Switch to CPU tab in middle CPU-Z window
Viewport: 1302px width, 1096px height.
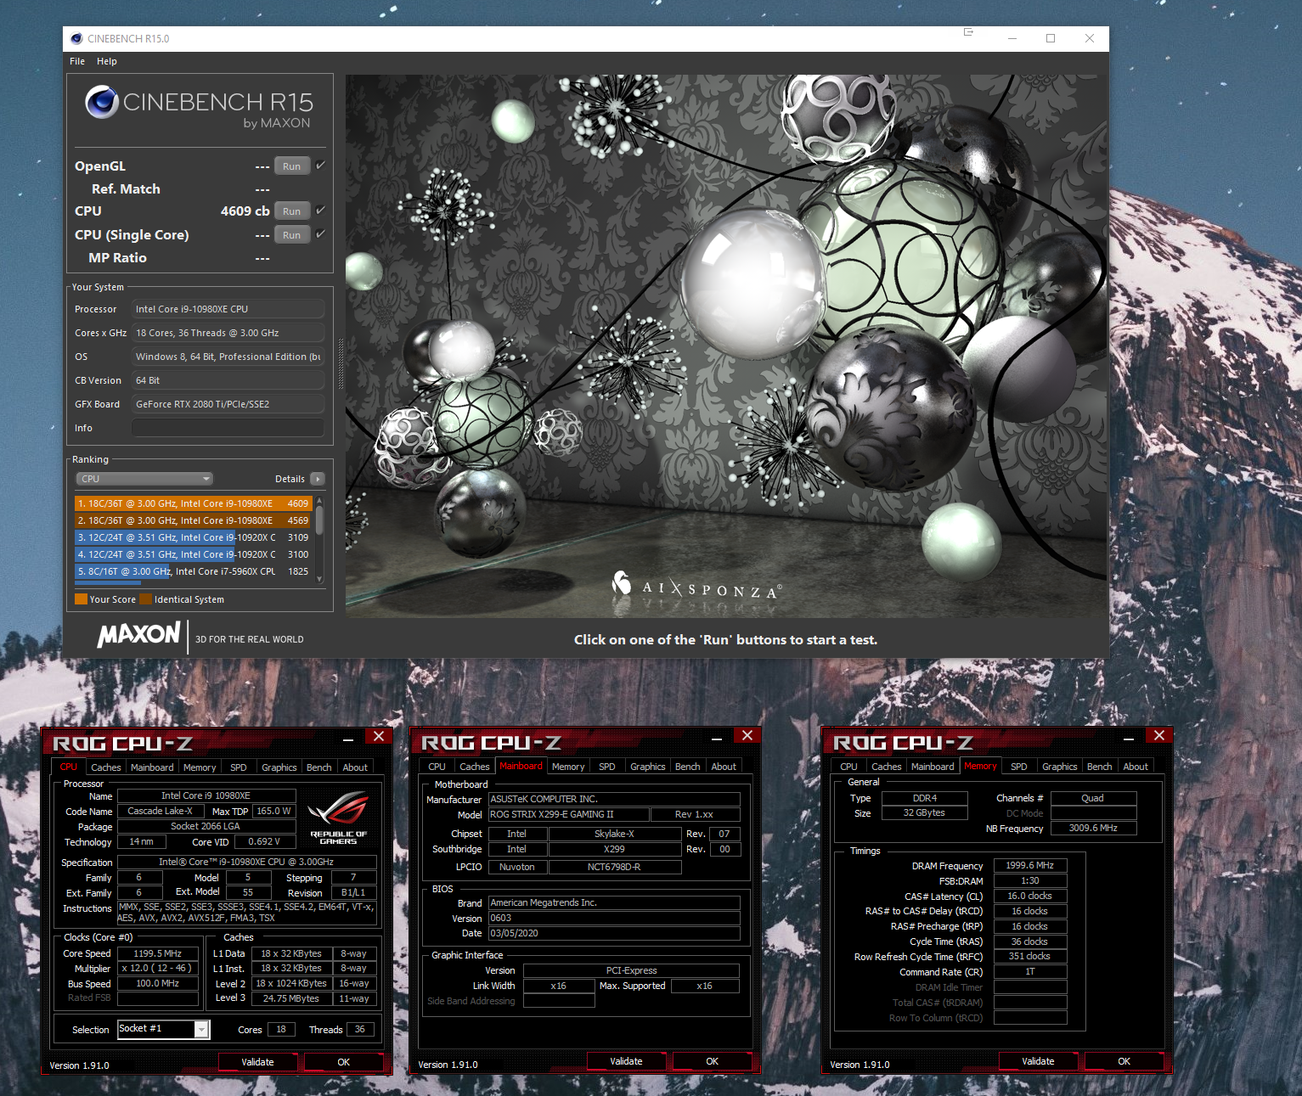tap(437, 767)
